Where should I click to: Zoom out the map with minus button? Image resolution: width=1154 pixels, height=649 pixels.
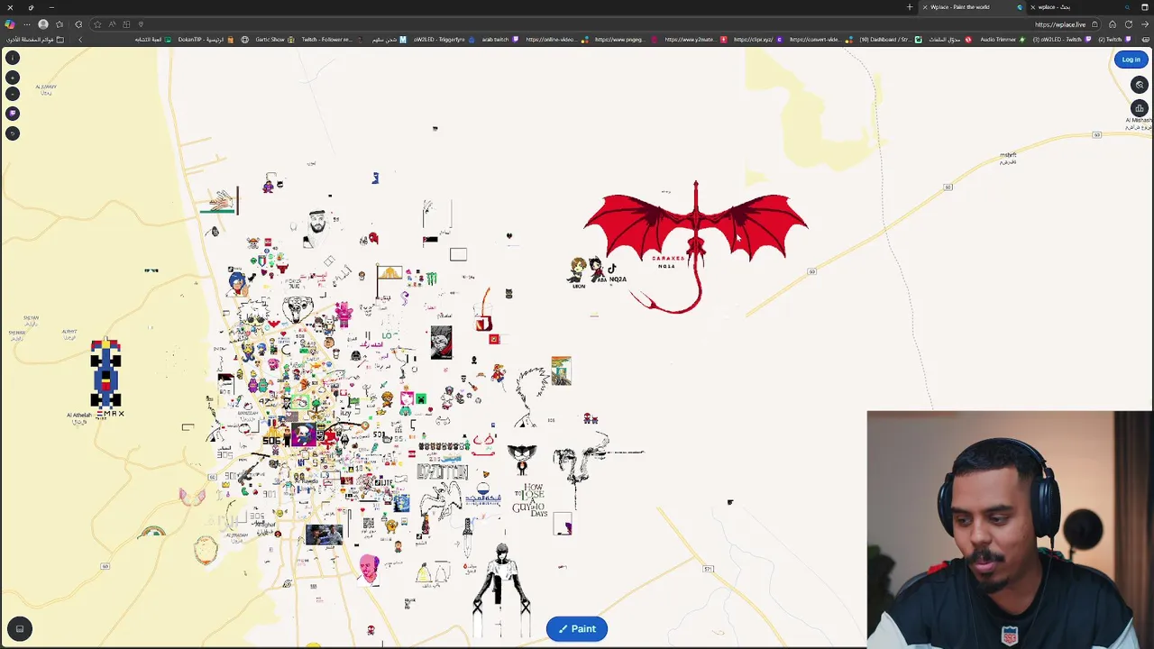(13, 94)
